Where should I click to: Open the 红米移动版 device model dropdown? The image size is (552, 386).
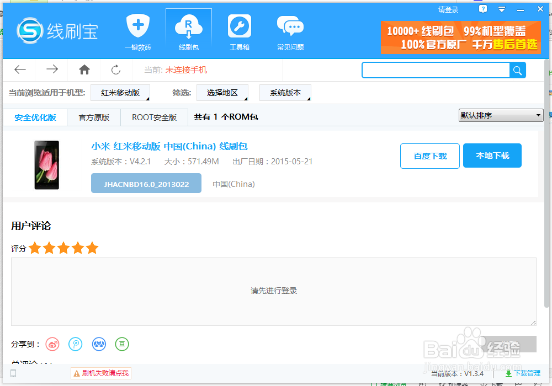coord(120,93)
